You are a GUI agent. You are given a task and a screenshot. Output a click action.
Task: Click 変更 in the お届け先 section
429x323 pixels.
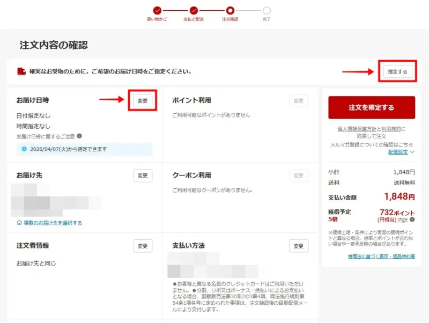coord(142,175)
